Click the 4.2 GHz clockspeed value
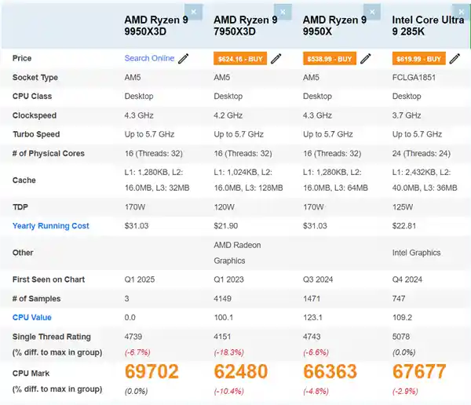 (x=228, y=115)
